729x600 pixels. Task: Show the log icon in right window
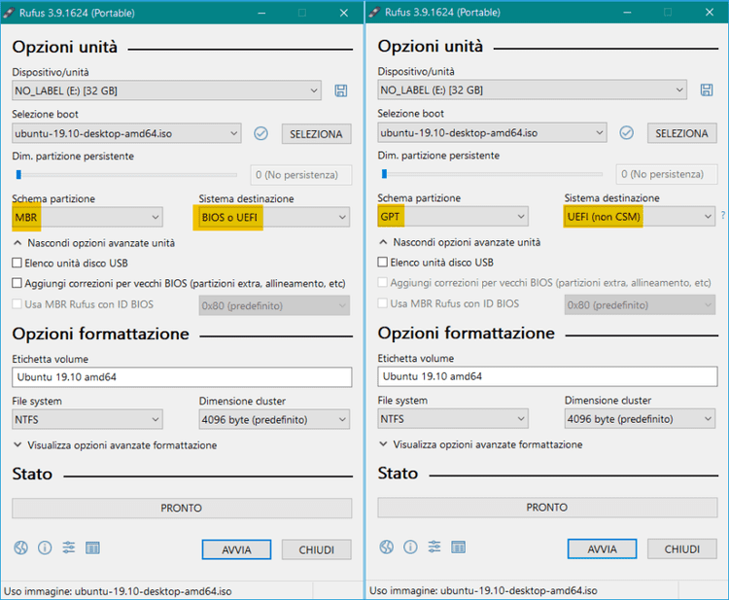point(458,547)
